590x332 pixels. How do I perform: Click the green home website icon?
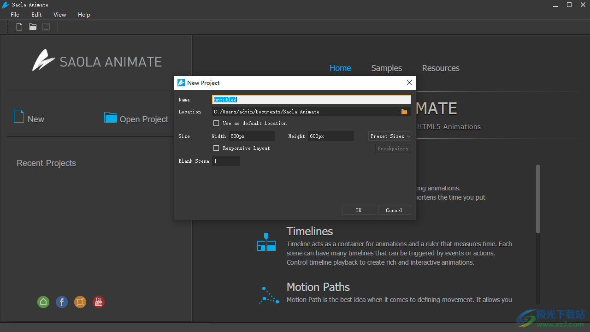point(43,302)
